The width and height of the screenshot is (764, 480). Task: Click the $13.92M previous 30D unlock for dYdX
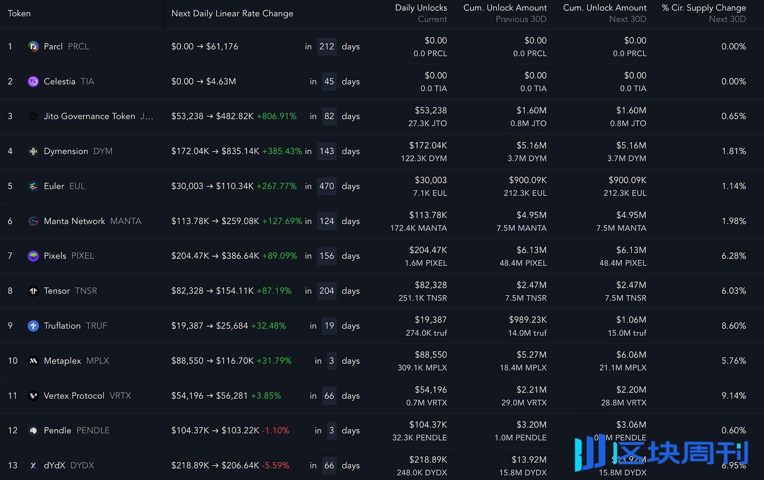pyautogui.click(x=529, y=460)
